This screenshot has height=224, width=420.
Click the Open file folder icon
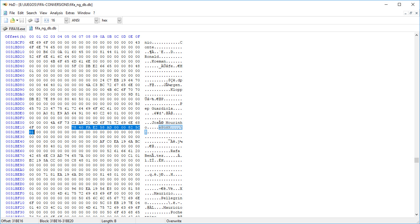coord(12,20)
